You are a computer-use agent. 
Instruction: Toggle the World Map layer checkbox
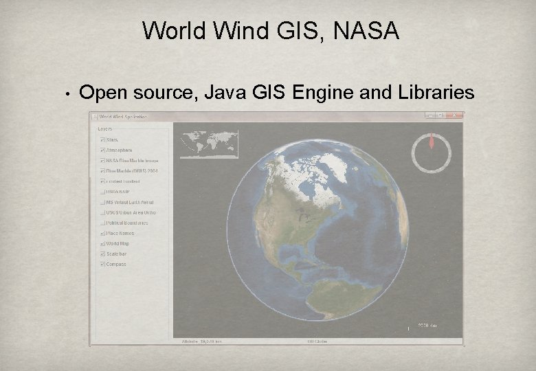pyautogui.click(x=102, y=244)
